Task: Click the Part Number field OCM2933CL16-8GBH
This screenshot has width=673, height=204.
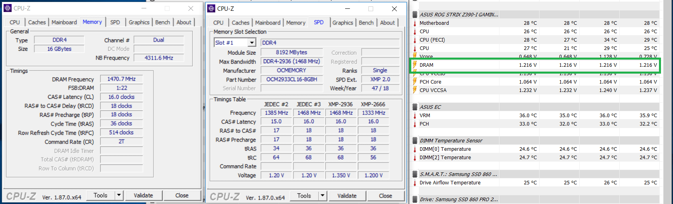Action: click(x=292, y=79)
